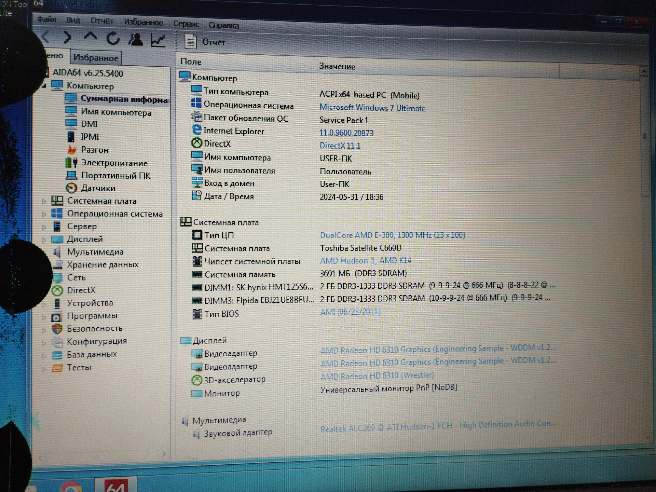The width and height of the screenshot is (656, 492).
Task: Click AIDA64 icon in Windows taskbar
Action: [x=116, y=484]
